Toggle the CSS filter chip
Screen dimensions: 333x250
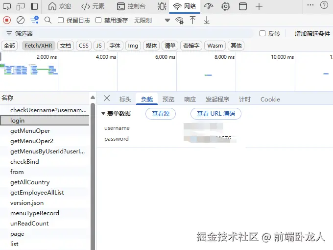[x=83, y=46]
